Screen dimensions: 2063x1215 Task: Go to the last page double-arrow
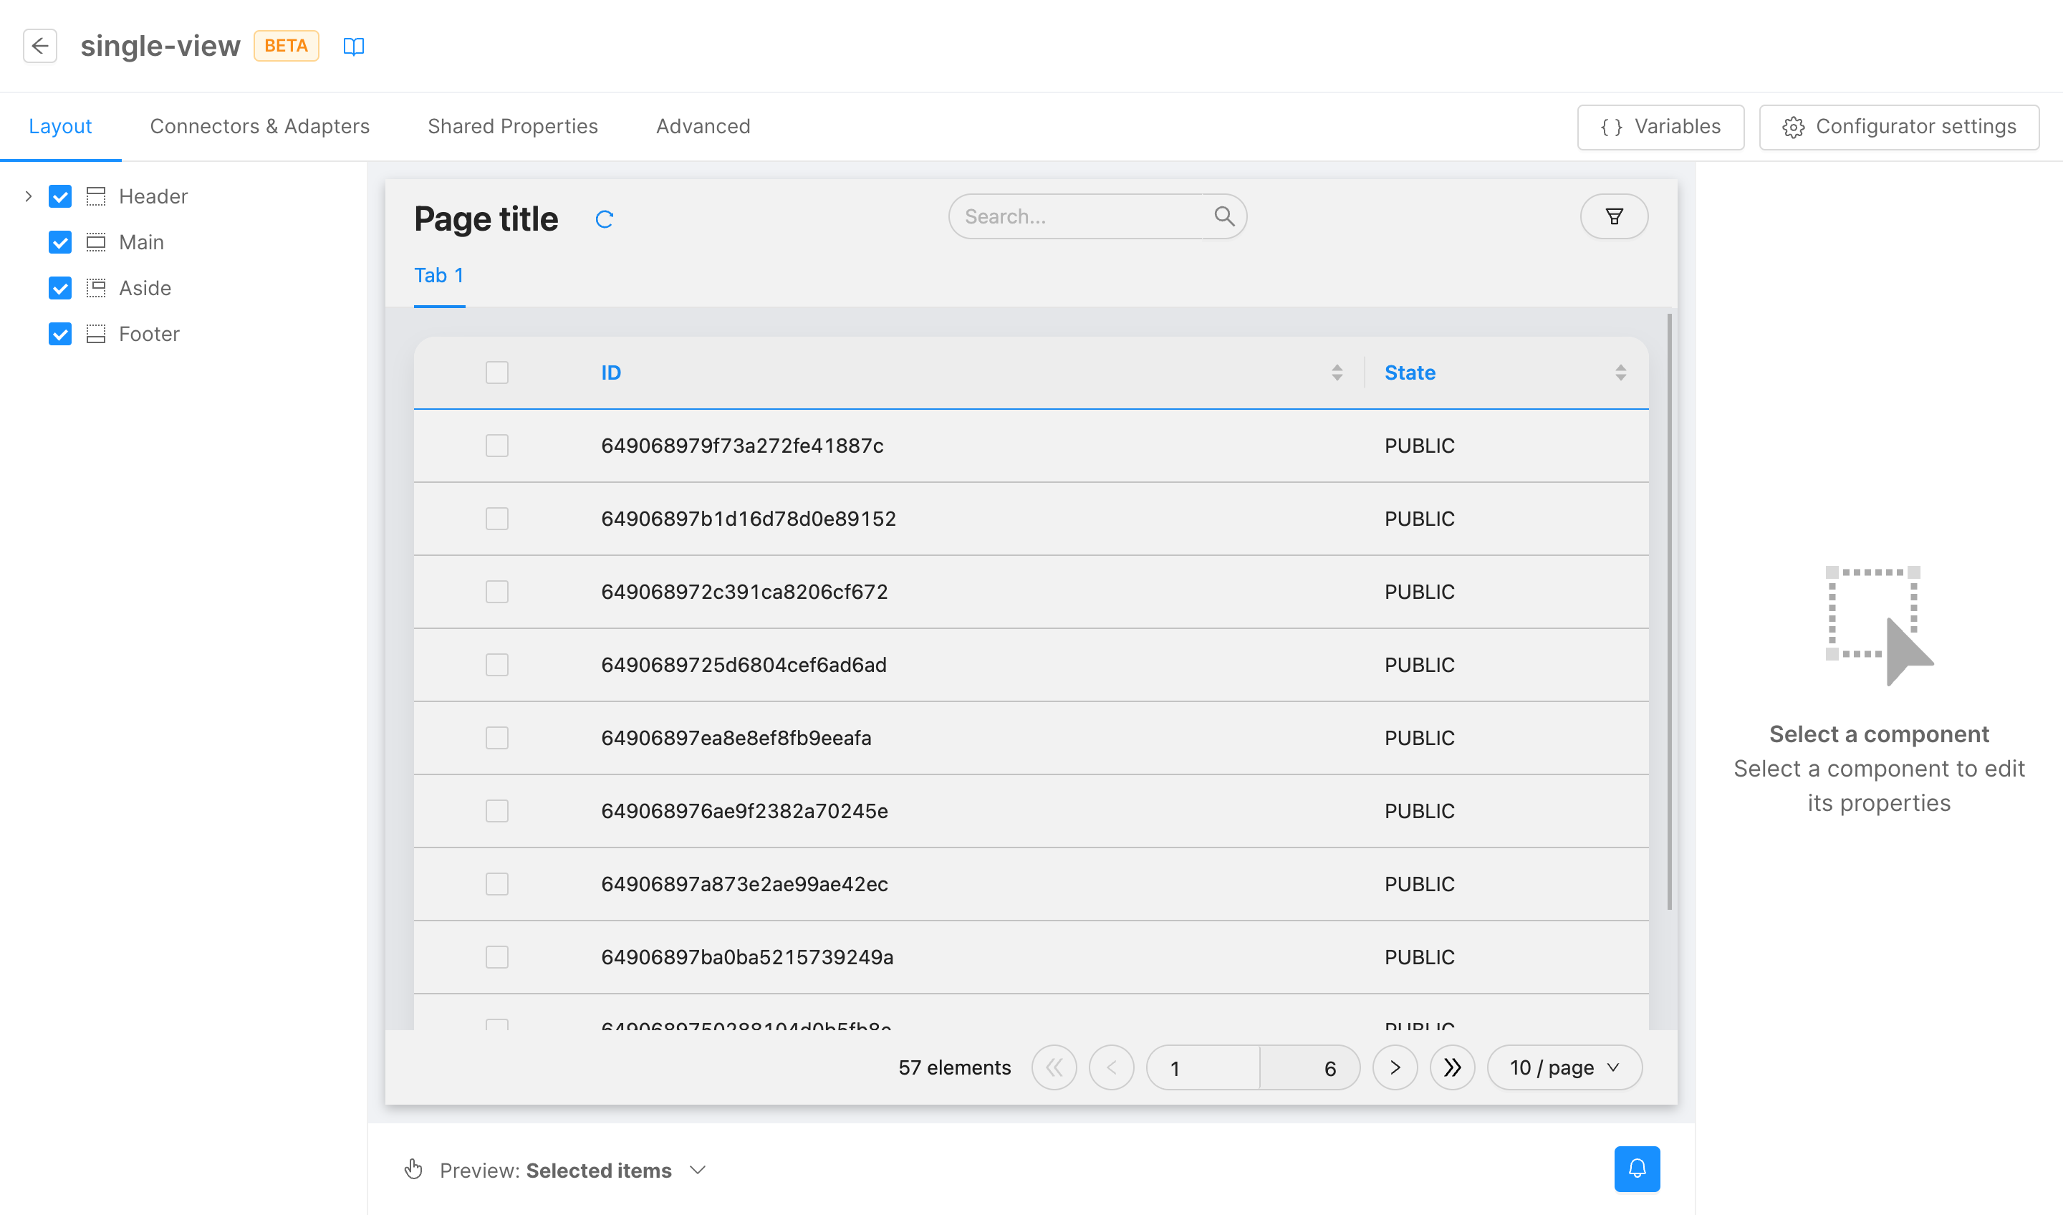1451,1067
